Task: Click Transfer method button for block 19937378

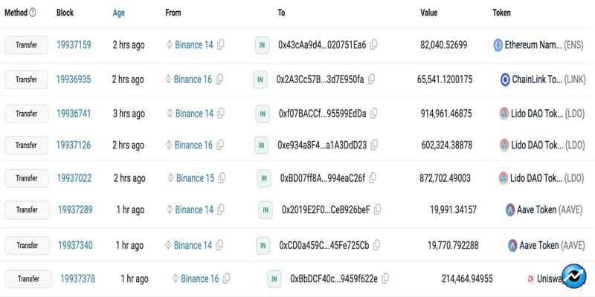Action: (x=28, y=279)
